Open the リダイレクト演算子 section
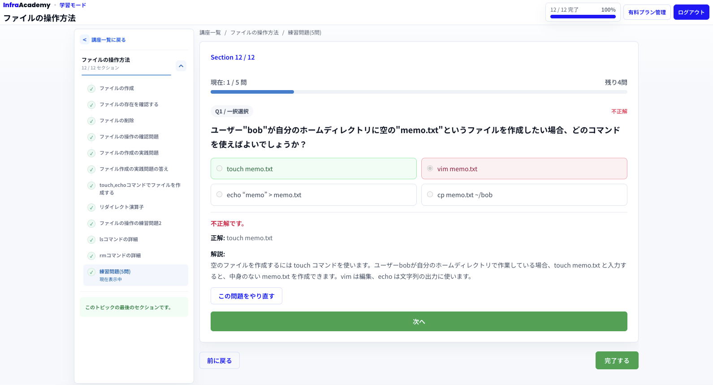The image size is (713, 385). 135,208
